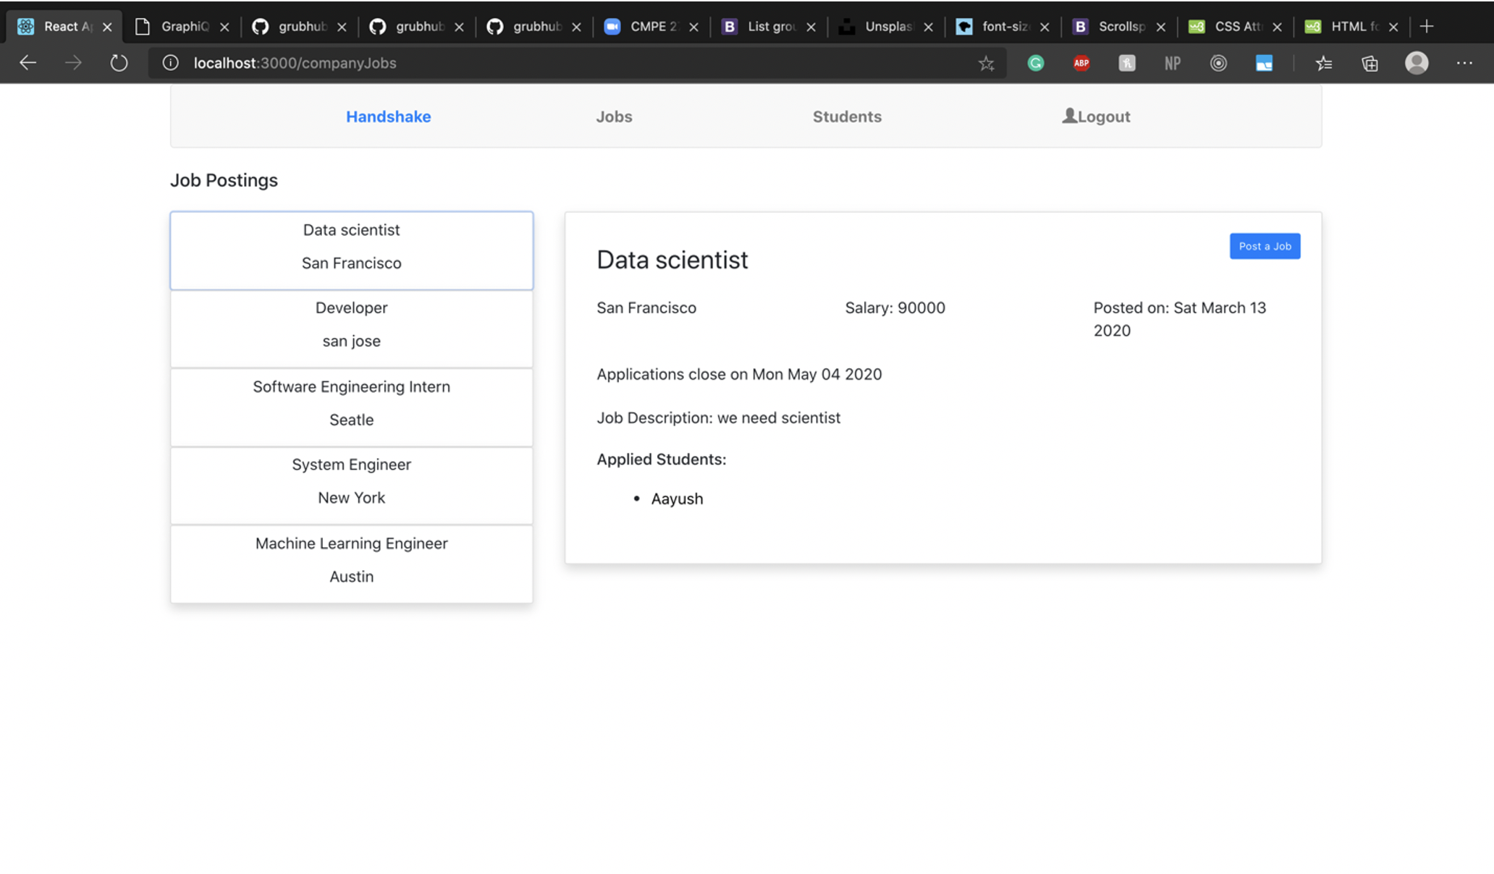This screenshot has width=1494, height=874.
Task: Open browser settings three-dot menu
Action: pyautogui.click(x=1464, y=63)
